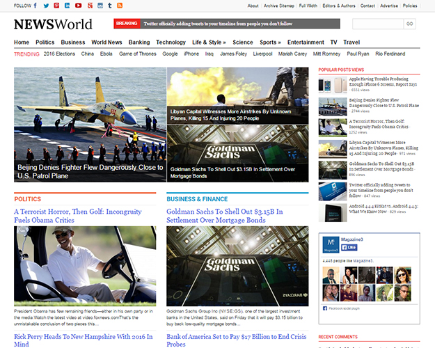Select trending topic China
This screenshot has width=435, height=348.
88,54
